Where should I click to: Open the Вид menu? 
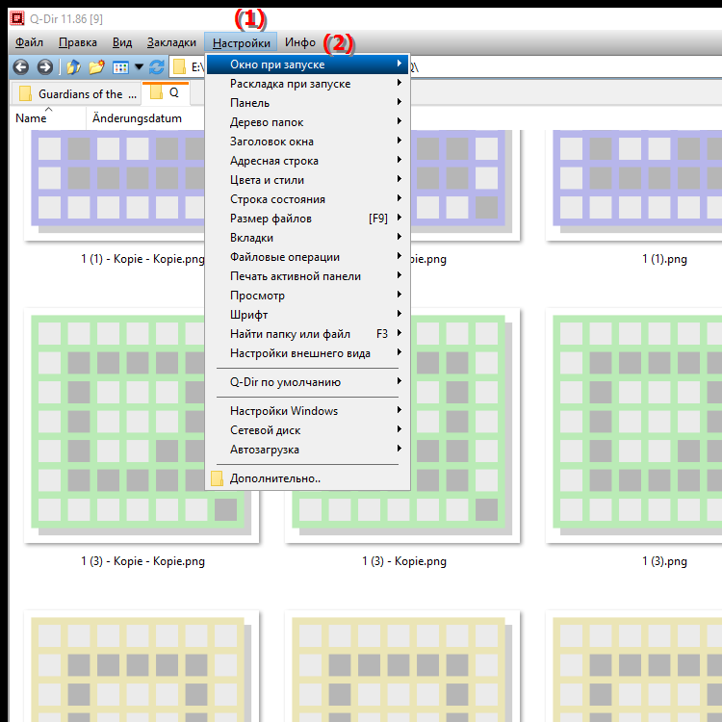click(x=122, y=42)
